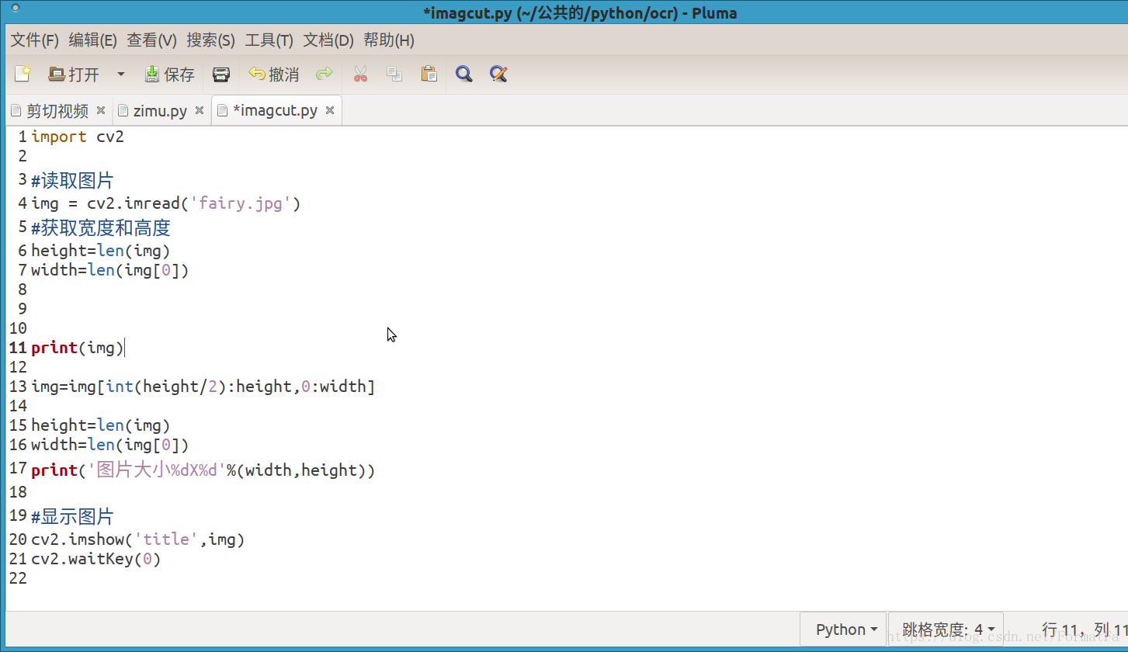Screen dimensions: 1128x652
Task: Expand the recent files arrow beside 打开
Action: click(121, 75)
